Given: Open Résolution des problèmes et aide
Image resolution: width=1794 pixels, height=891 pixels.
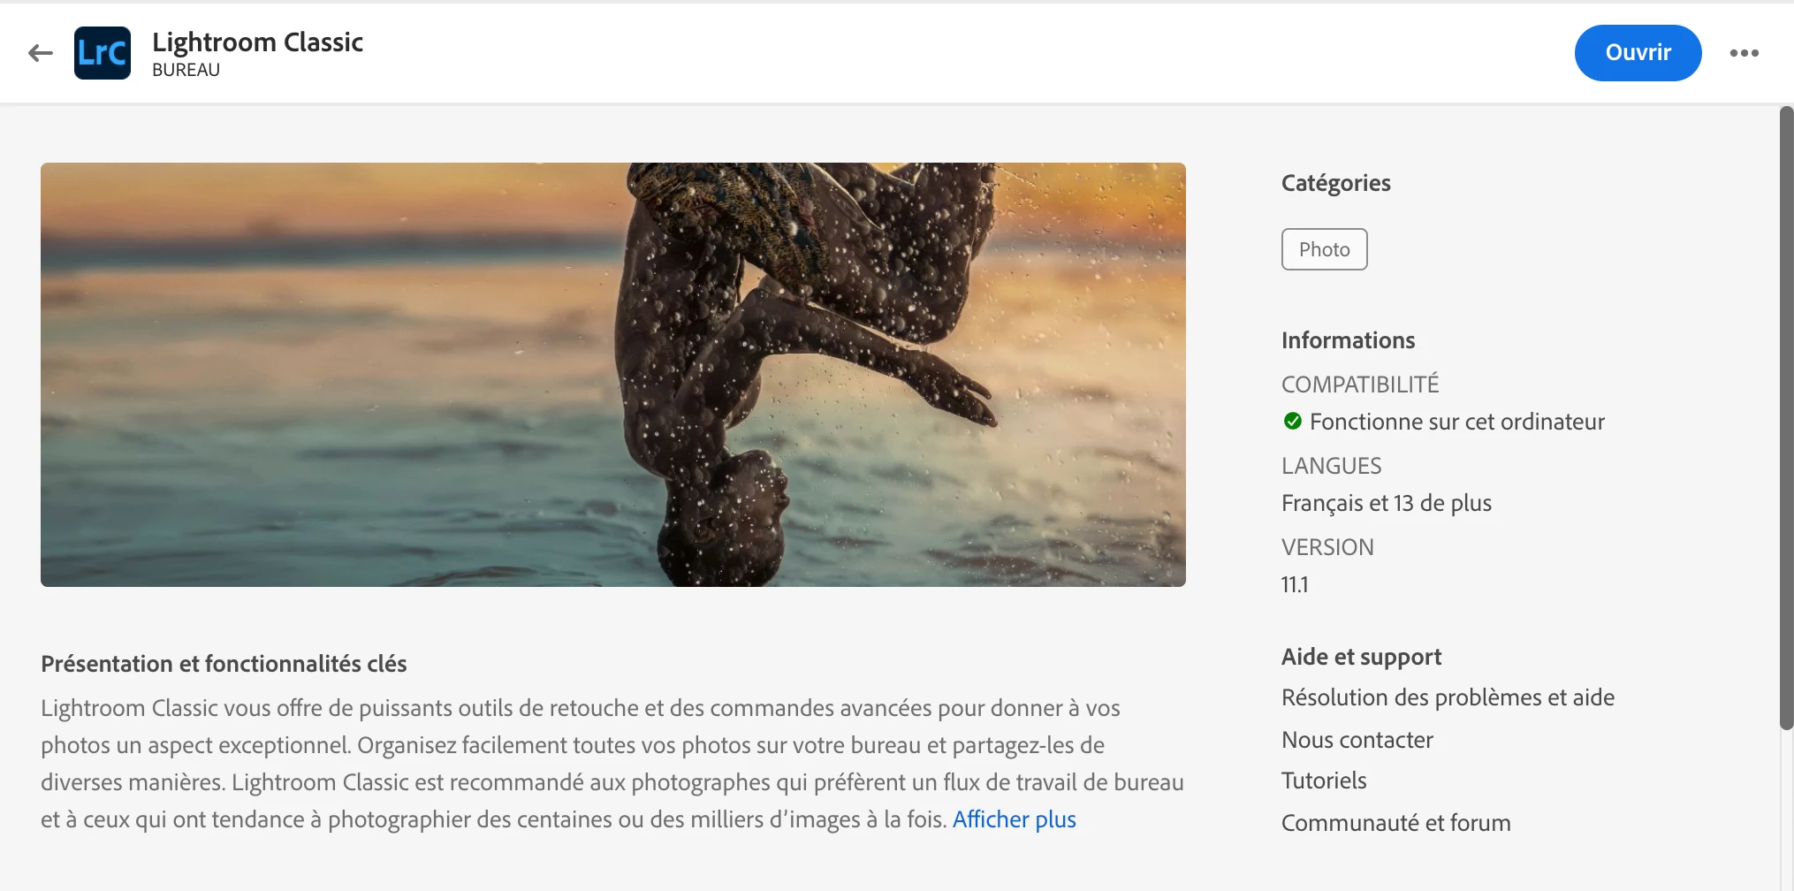Looking at the screenshot, I should point(1448,697).
